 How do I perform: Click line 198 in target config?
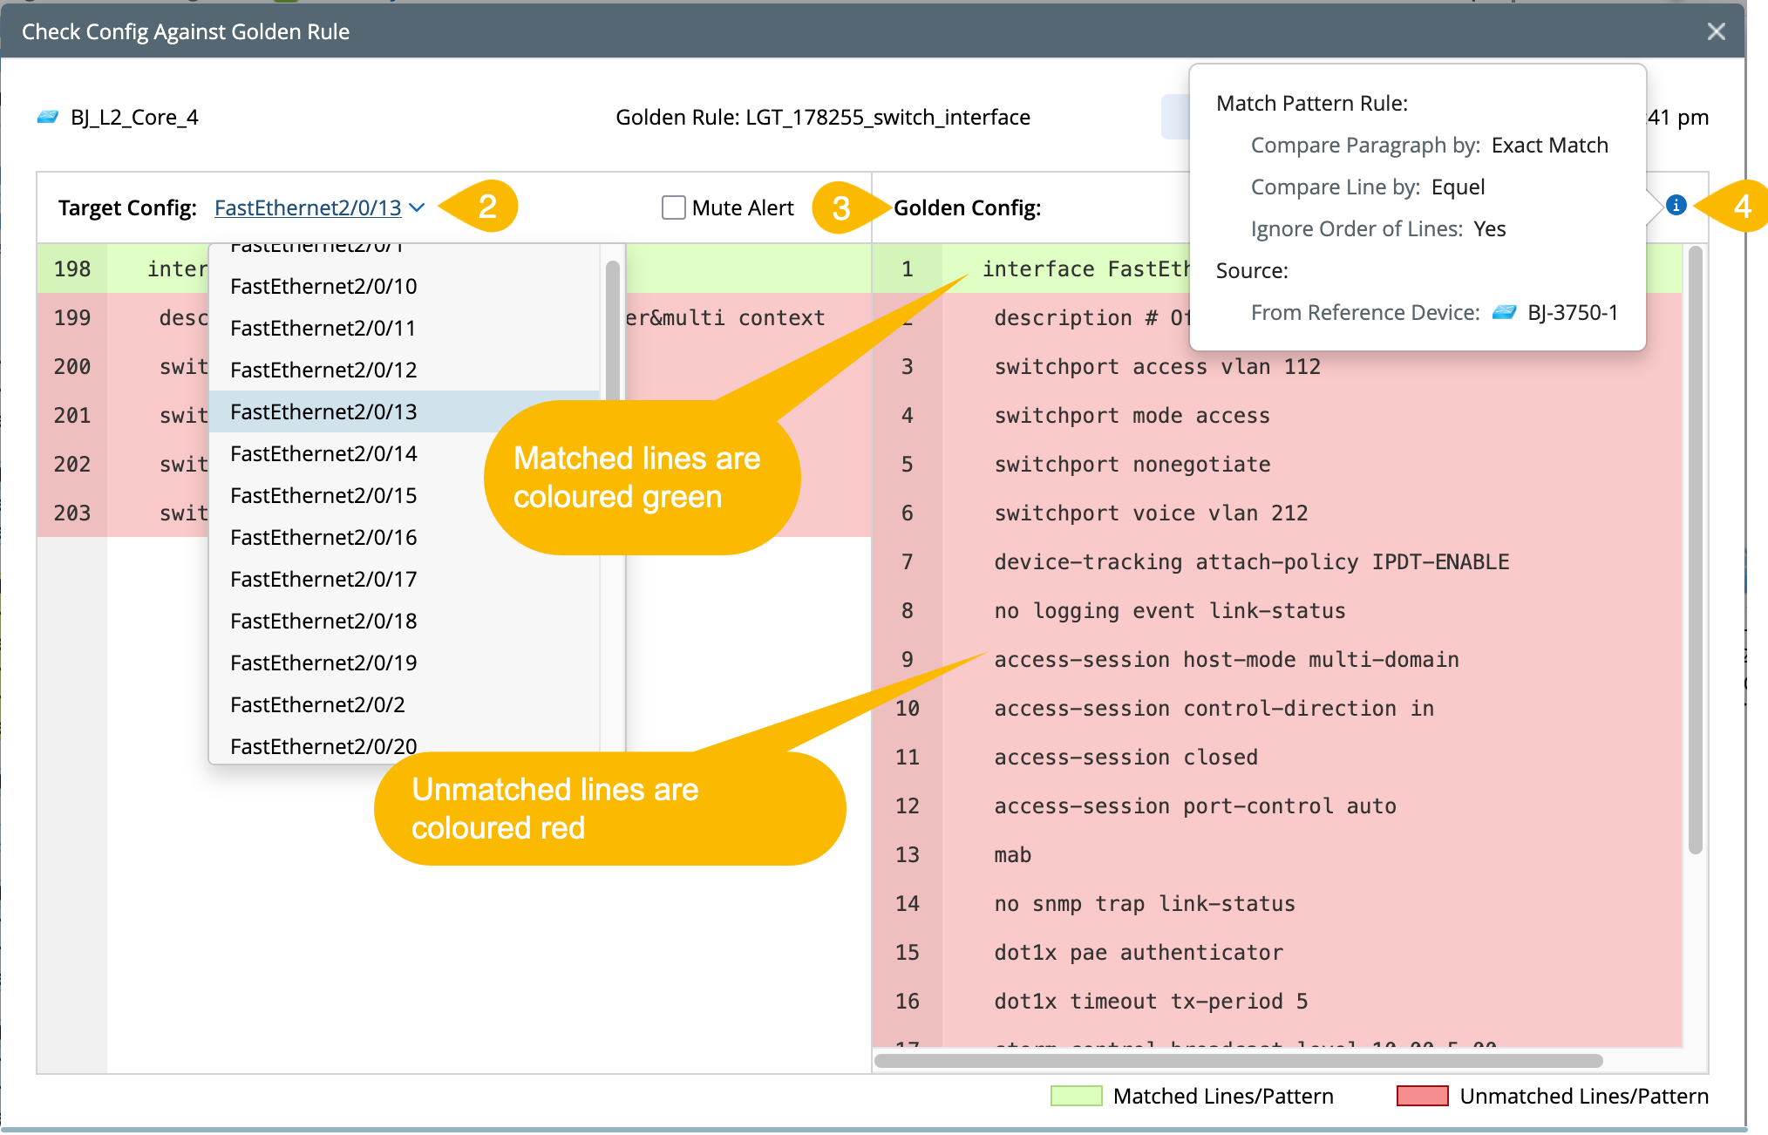click(x=72, y=268)
